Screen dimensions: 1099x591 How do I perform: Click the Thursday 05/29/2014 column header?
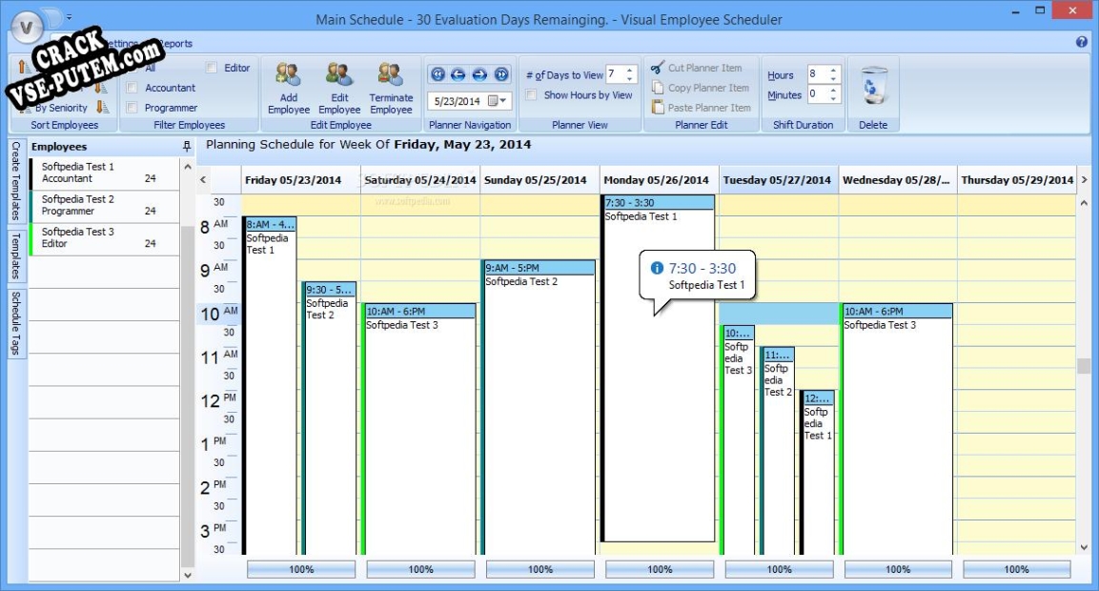[x=1016, y=180]
